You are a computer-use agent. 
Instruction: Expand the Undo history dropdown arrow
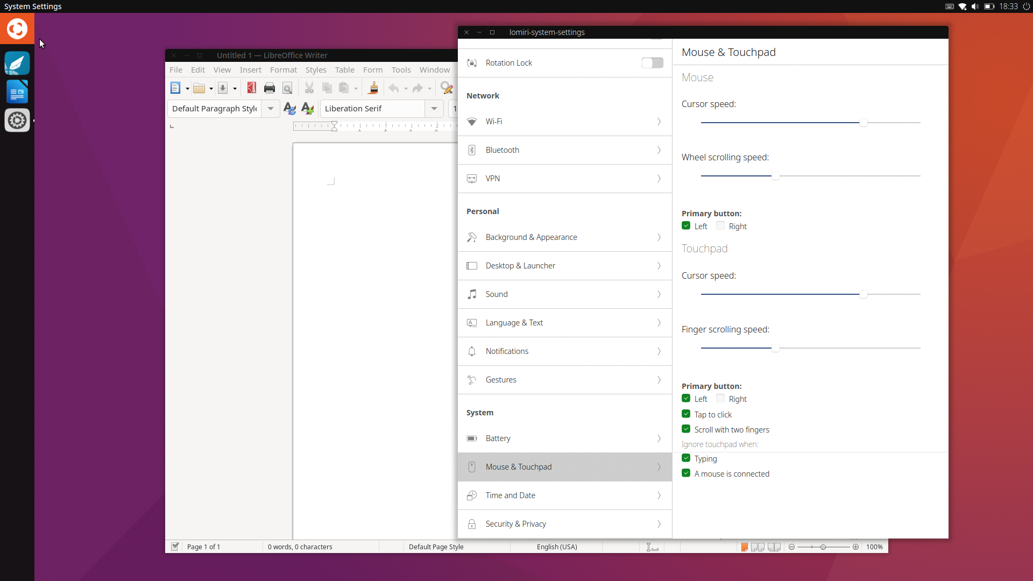click(x=406, y=89)
